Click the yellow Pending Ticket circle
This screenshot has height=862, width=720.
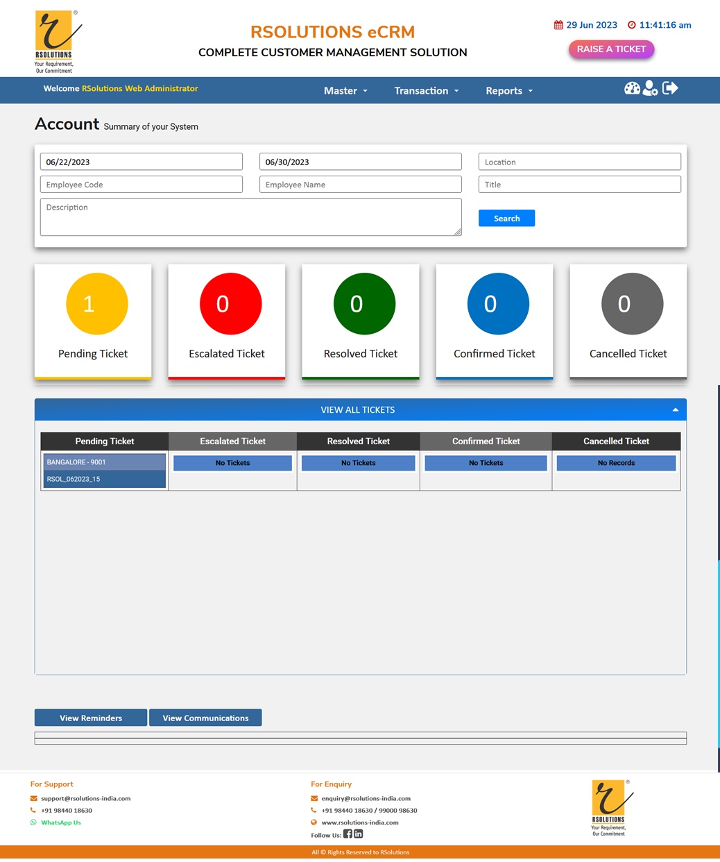pyautogui.click(x=97, y=304)
